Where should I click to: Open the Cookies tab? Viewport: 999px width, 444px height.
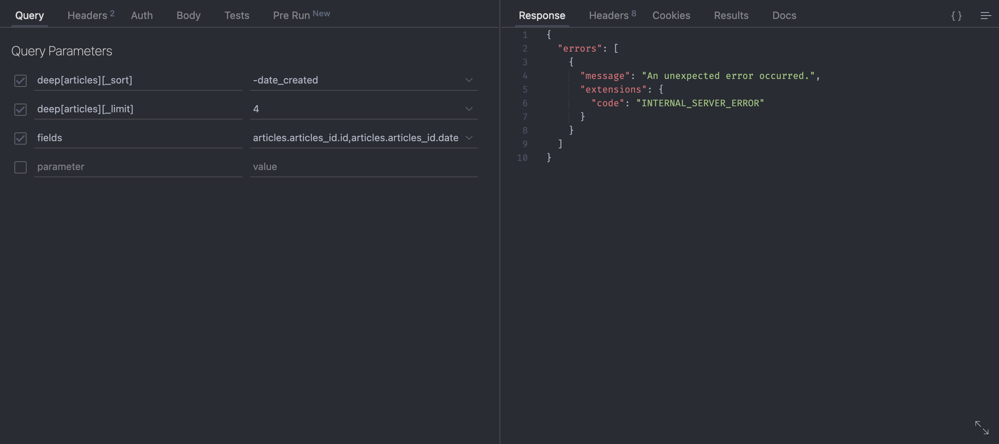coord(671,15)
